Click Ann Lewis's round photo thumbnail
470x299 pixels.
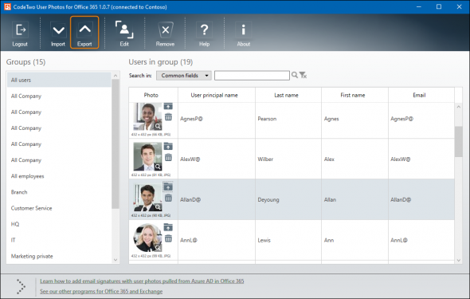point(147,238)
